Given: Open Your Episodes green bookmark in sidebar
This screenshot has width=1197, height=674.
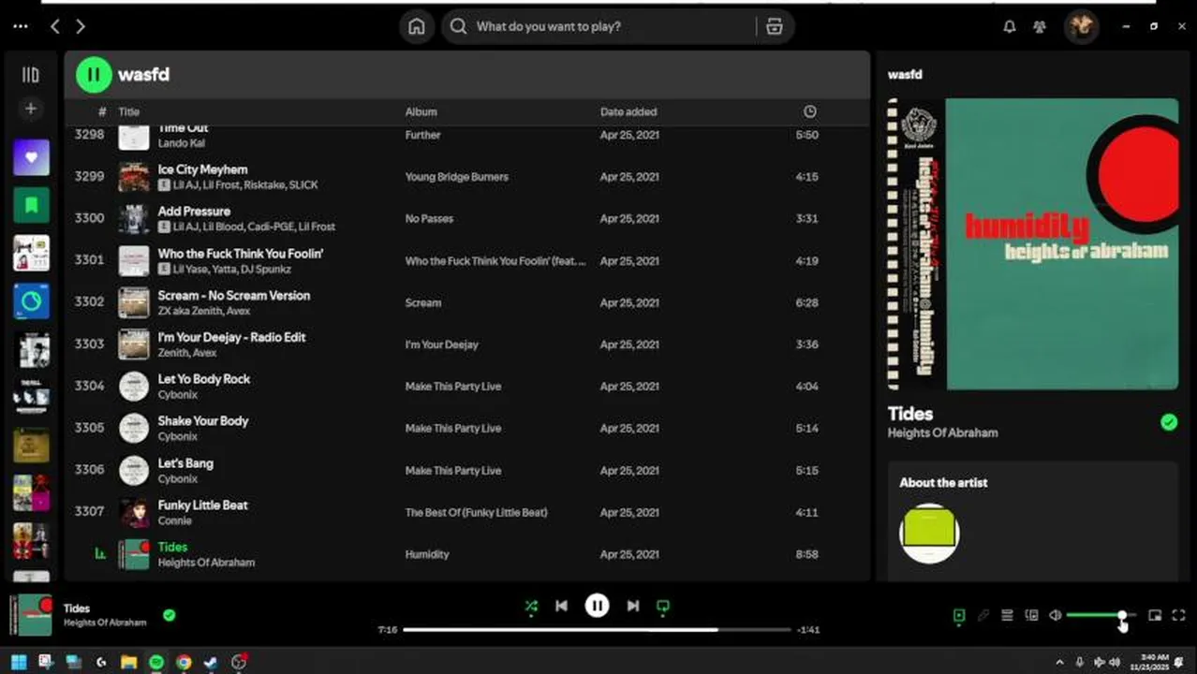Looking at the screenshot, I should (x=31, y=205).
